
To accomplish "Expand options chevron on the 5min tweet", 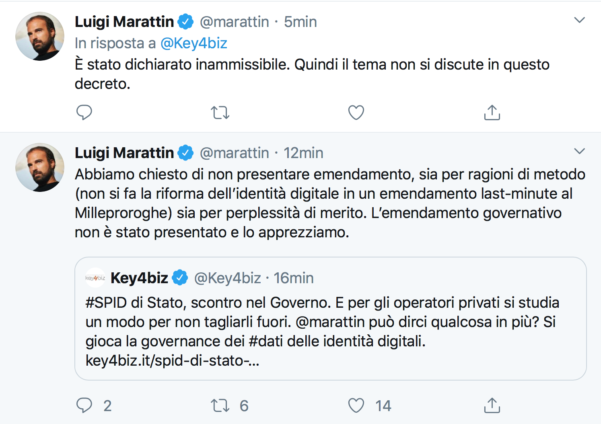I will point(579,20).
